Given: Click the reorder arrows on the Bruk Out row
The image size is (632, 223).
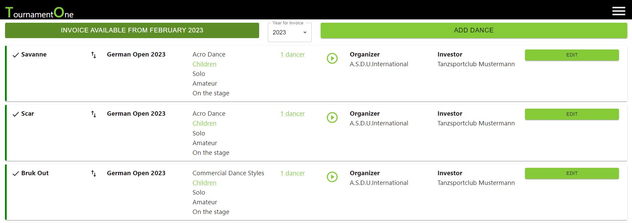Looking at the screenshot, I should 93,173.
